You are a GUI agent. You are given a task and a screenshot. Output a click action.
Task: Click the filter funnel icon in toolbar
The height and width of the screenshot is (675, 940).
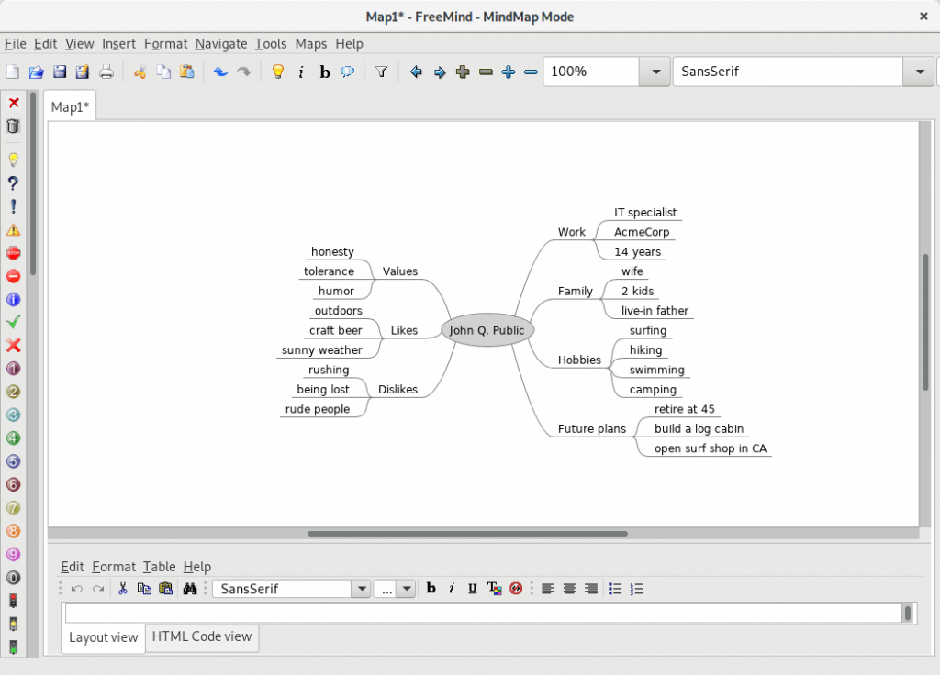(382, 72)
